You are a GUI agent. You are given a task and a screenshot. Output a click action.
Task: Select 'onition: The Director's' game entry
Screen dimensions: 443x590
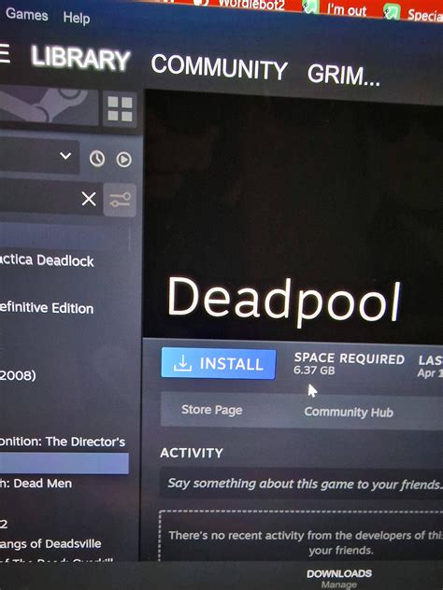[x=63, y=442]
